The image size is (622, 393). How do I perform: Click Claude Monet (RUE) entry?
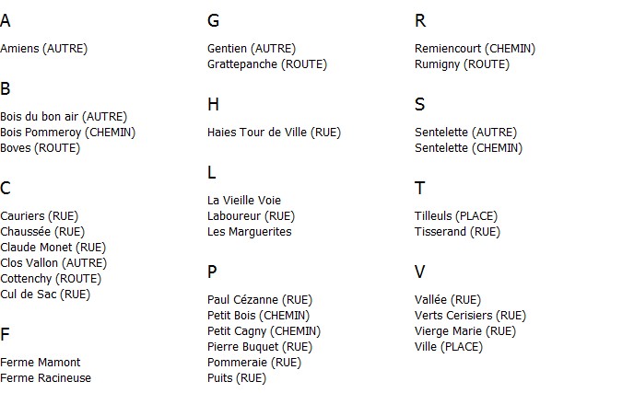point(53,248)
